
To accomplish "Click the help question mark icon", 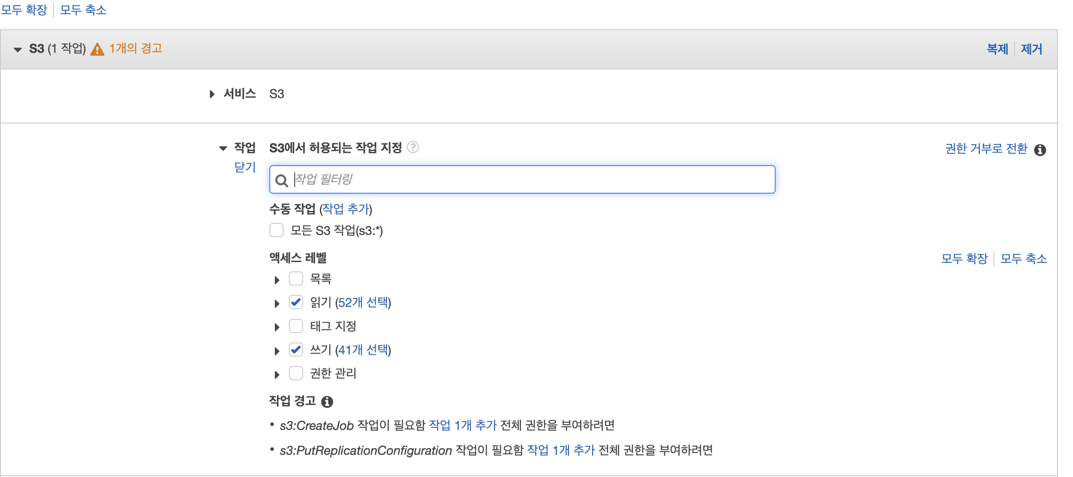I will click(413, 147).
